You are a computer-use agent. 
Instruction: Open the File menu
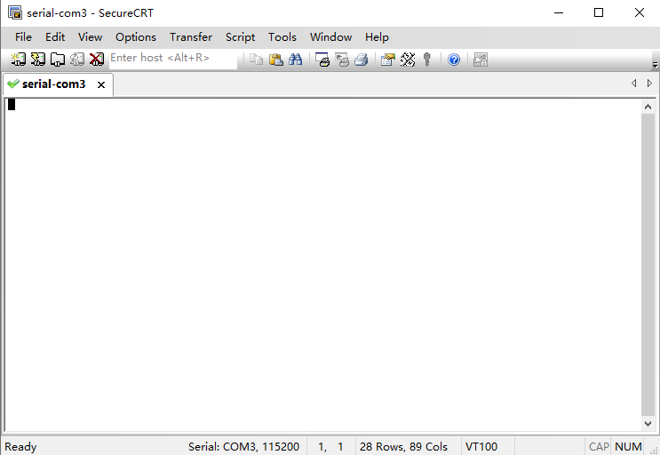point(23,36)
